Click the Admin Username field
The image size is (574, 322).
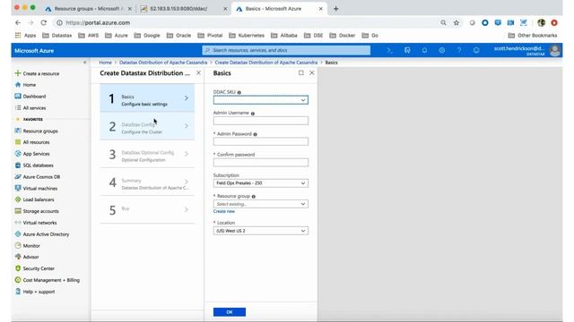point(261,121)
